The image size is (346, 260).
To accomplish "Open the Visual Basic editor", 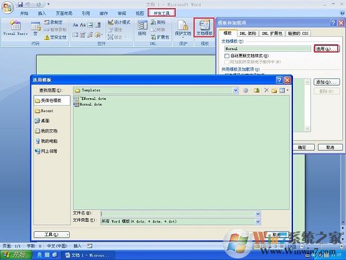I will pos(16,27).
